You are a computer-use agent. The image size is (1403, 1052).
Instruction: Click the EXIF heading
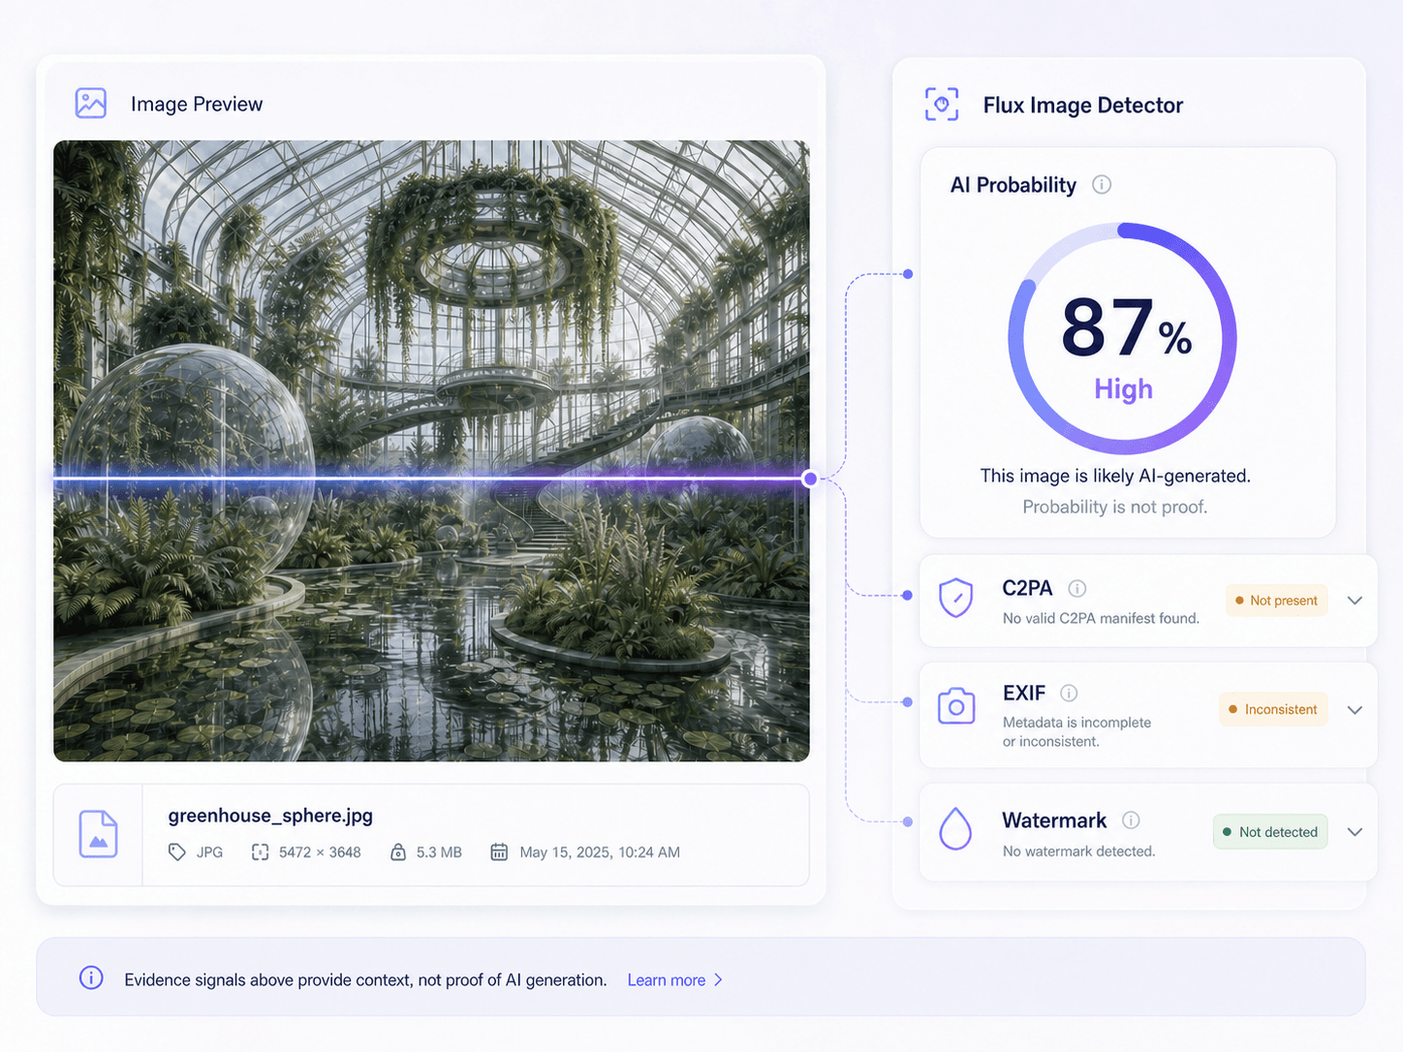1024,693
